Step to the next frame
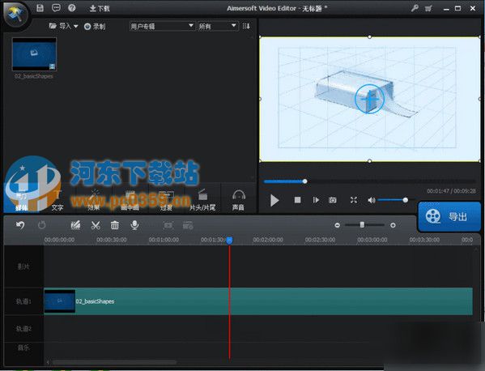 point(316,200)
